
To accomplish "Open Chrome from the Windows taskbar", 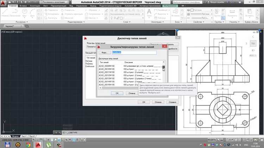I will click(28, 144).
